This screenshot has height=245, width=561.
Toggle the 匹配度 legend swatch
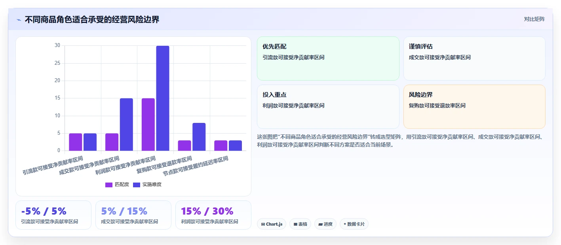click(x=109, y=185)
